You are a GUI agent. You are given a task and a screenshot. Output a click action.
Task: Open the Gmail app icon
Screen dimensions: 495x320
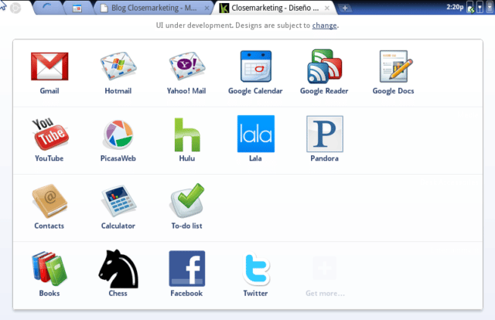49,66
